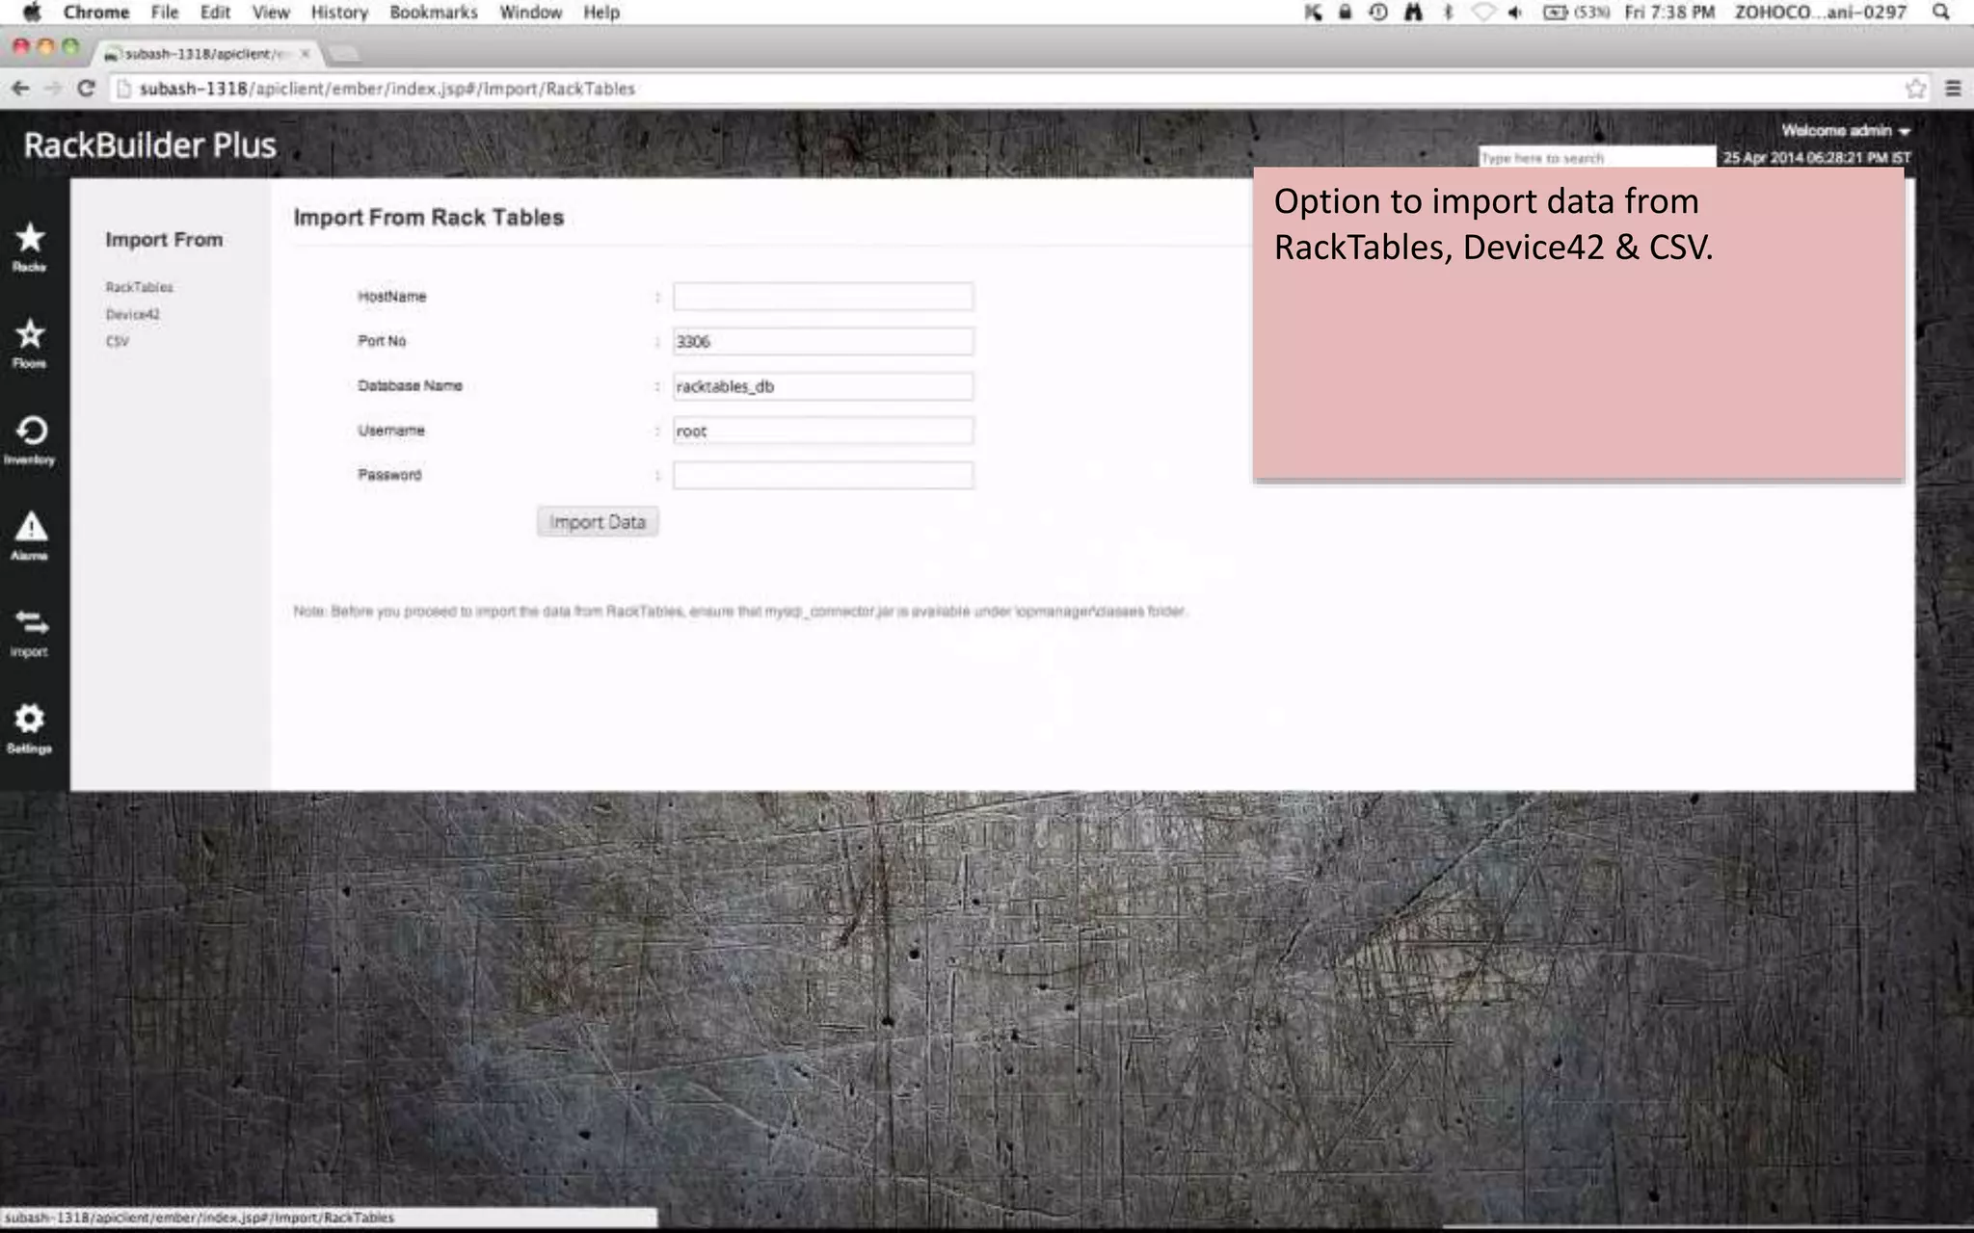The image size is (1974, 1233).
Task: Open the Edit menu
Action: pyautogui.click(x=215, y=13)
